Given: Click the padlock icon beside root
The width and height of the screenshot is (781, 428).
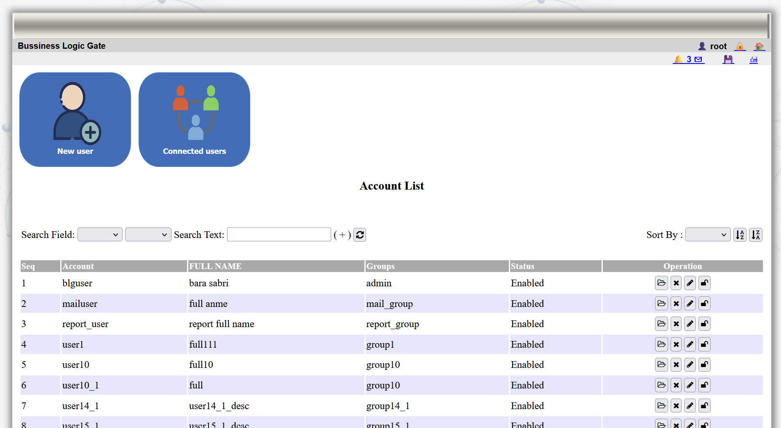Looking at the screenshot, I should click(x=740, y=46).
